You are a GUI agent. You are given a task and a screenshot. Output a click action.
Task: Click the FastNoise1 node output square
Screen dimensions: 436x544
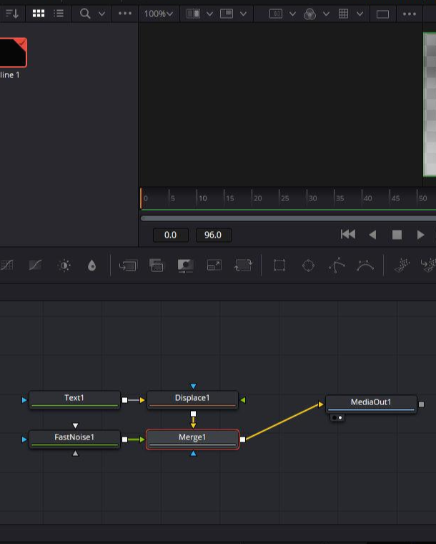coord(124,439)
